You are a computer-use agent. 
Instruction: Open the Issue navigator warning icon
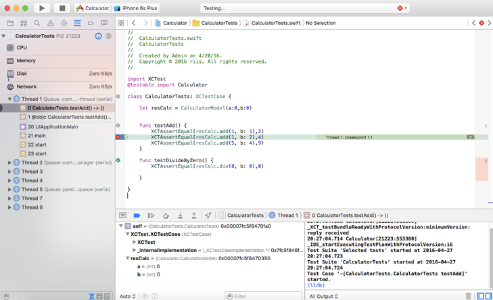[x=50, y=23]
